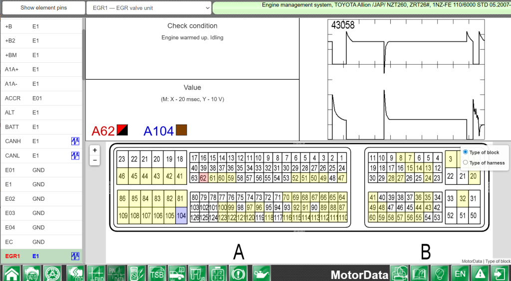
Task: Click pin 23 in connector A
Action: pos(122,159)
